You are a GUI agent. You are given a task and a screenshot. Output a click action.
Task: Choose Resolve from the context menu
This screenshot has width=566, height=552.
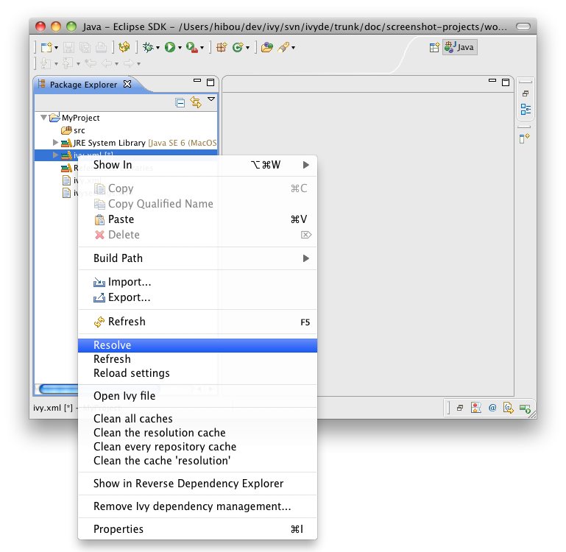112,345
